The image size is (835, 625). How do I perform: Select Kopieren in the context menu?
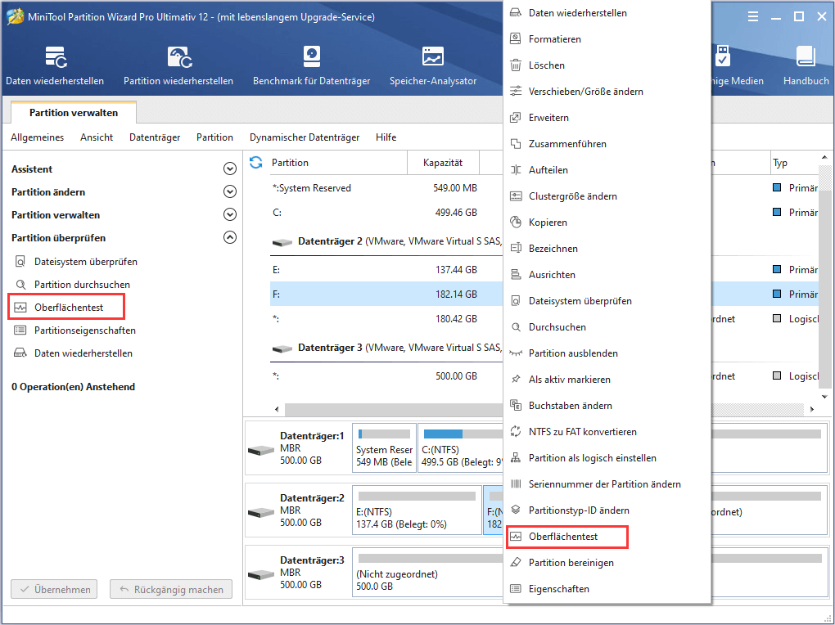pyautogui.click(x=548, y=222)
